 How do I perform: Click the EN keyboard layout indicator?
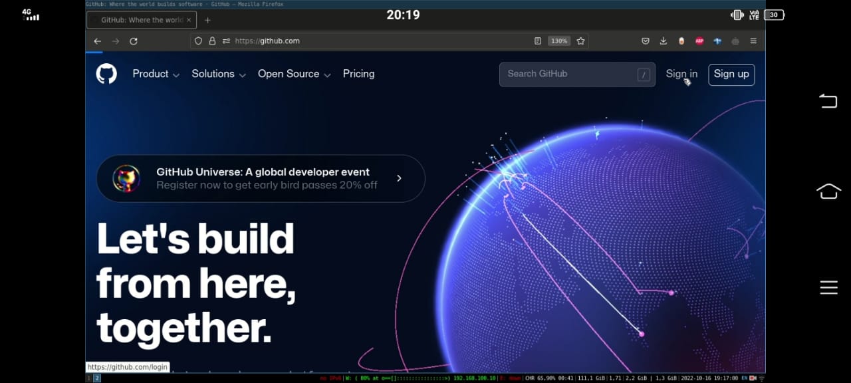point(744,378)
